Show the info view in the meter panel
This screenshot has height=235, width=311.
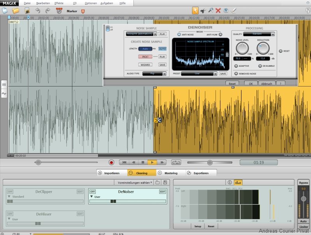[x=230, y=182]
